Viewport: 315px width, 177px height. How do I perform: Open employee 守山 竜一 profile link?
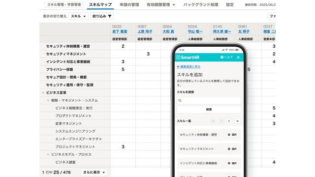[x=195, y=31]
